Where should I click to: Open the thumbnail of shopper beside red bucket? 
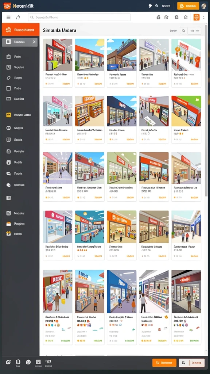click(x=58, y=291)
